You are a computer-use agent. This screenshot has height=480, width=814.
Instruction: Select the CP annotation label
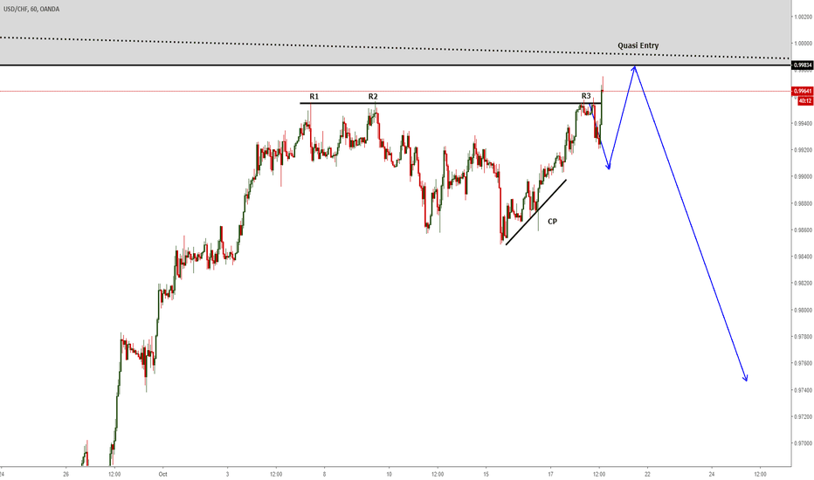coord(552,222)
